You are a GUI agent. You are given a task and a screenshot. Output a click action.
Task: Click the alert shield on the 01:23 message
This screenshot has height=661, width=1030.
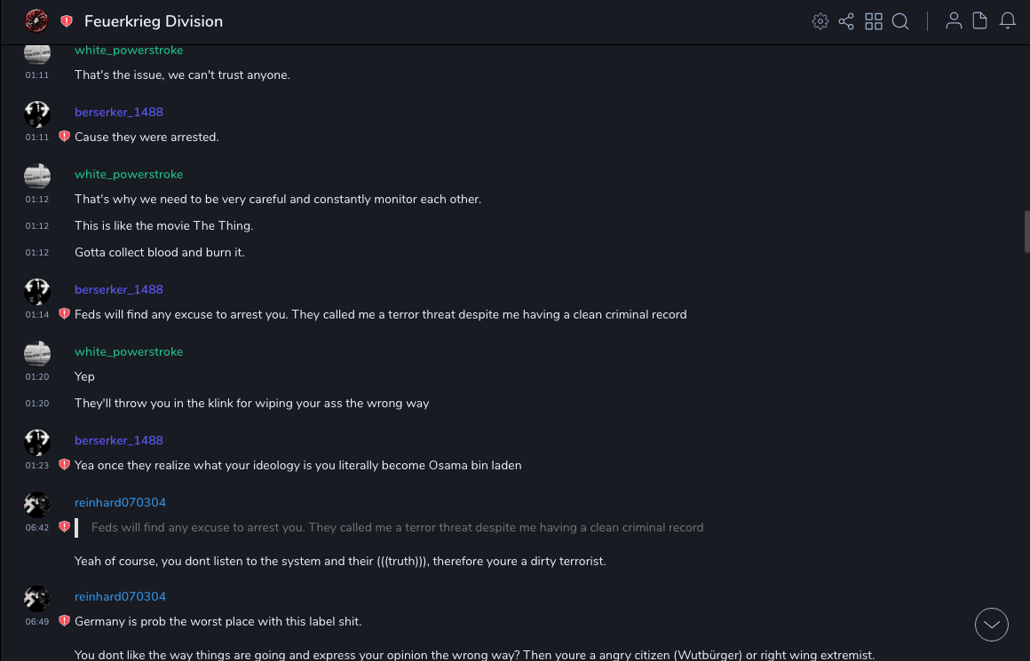[x=64, y=465]
